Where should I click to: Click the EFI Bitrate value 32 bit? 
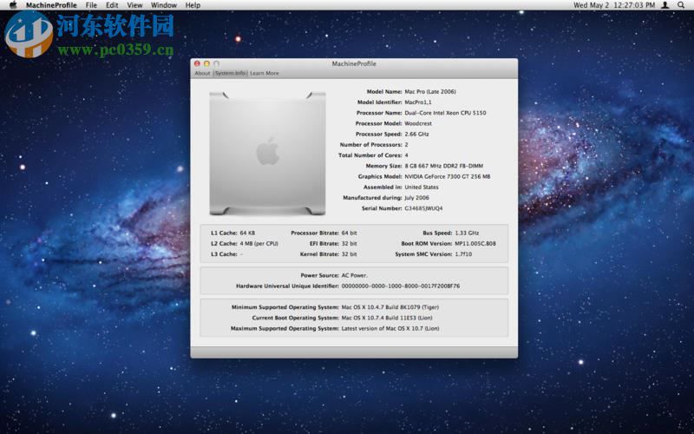350,244
